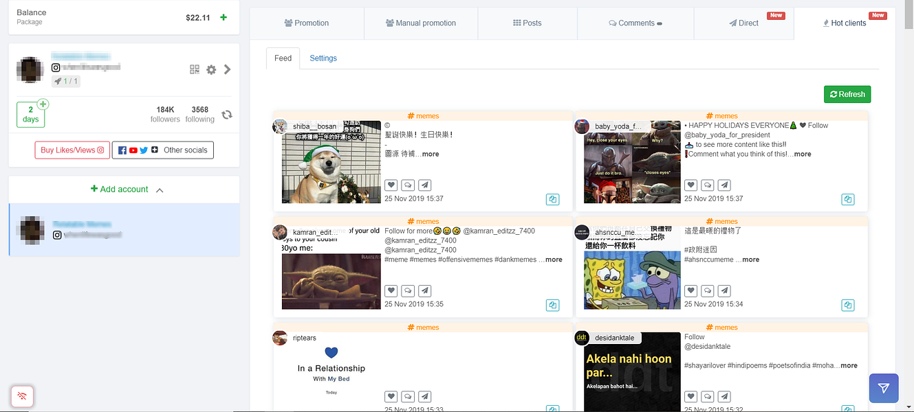Copy the kamran_edit... post
The image size is (914, 412).
point(553,306)
